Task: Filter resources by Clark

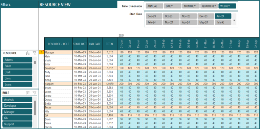Action: tap(17, 72)
